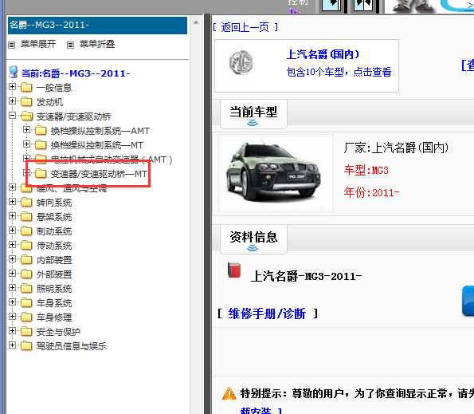Click the single-arrow panel toolbar icon
The image size is (474, 414).
tap(331, 6)
